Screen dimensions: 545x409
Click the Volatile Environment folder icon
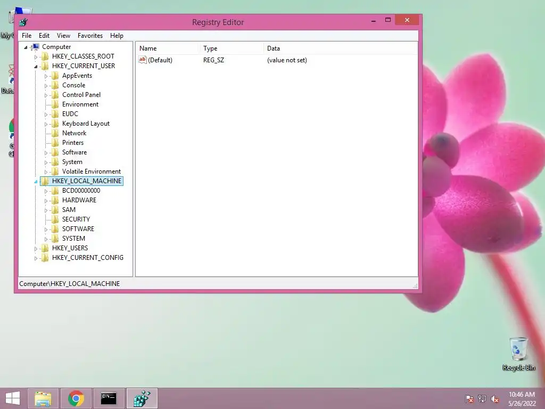pyautogui.click(x=55, y=171)
